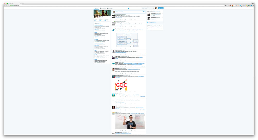Viewport: 258px width, 140px height.
Task: Dismiss Peter Lubbers suggestion with its X
Action: (162, 13)
